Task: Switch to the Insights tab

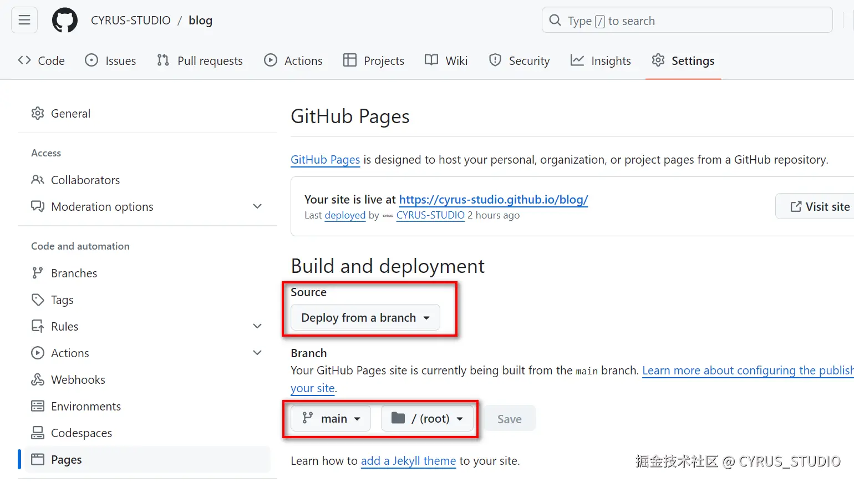Action: tap(601, 60)
